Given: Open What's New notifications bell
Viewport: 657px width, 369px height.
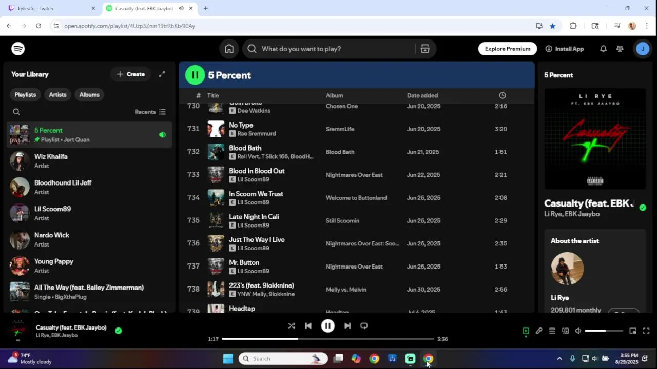Looking at the screenshot, I should tap(603, 49).
